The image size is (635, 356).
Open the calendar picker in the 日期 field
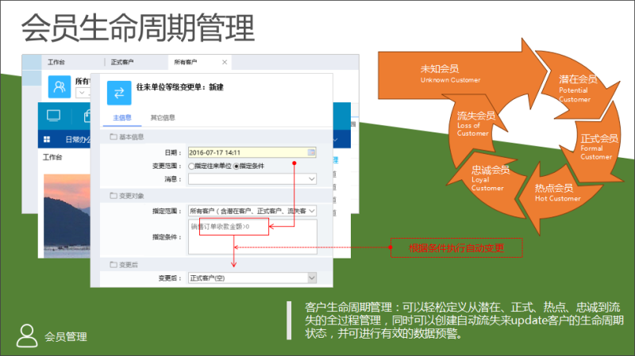point(312,152)
